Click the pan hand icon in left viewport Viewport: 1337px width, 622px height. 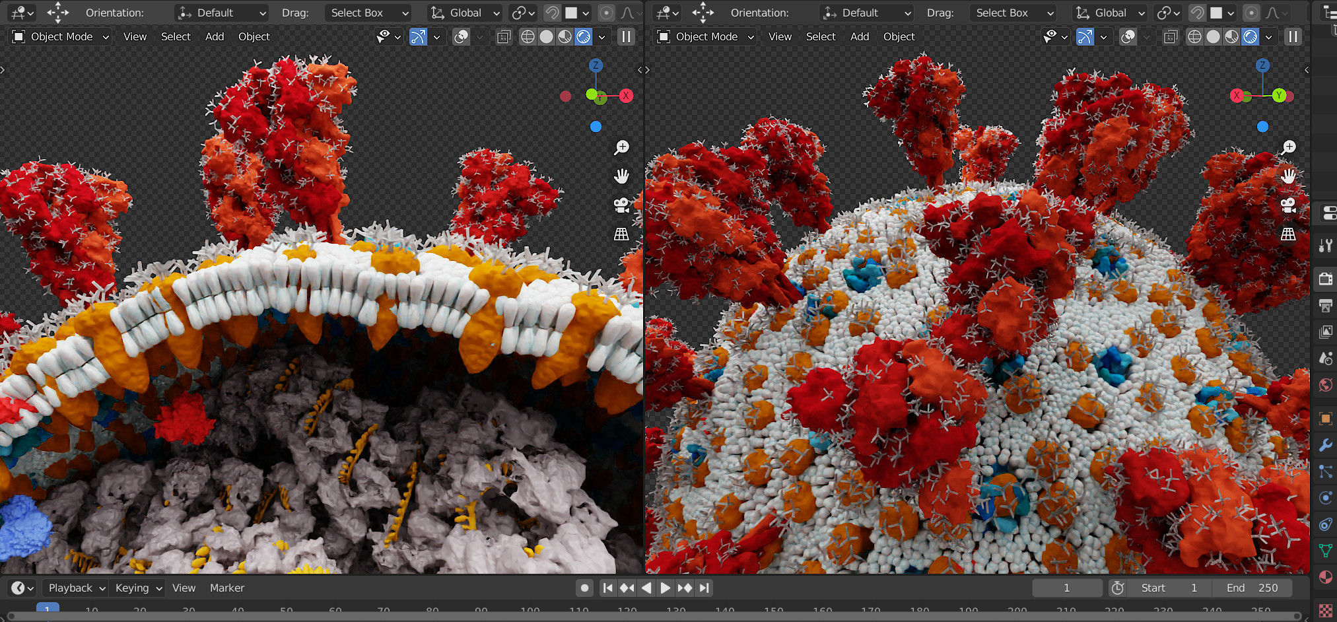[621, 176]
